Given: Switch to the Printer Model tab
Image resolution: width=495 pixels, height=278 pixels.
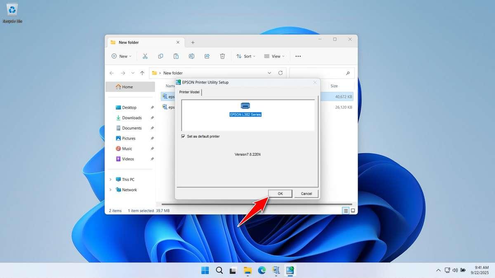Looking at the screenshot, I should 189,92.
